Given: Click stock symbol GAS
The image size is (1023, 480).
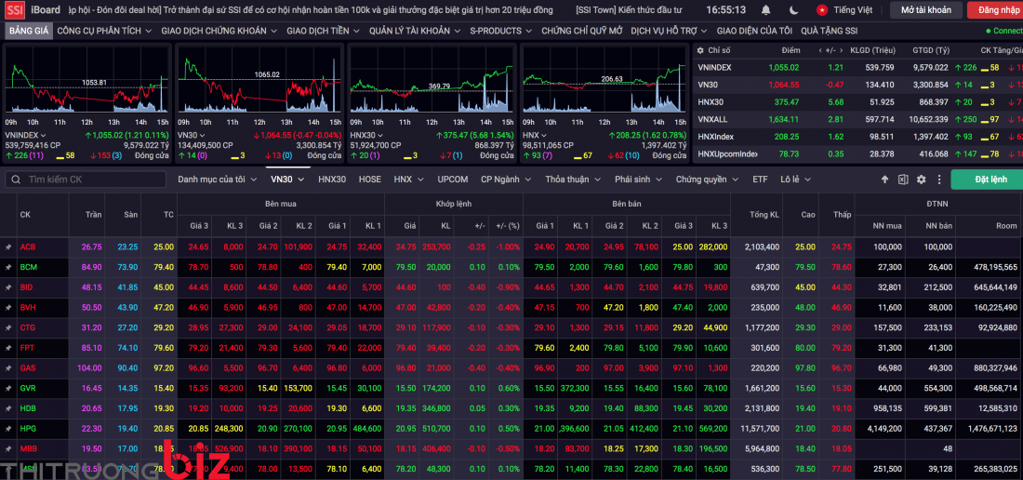Looking at the screenshot, I should [x=28, y=368].
